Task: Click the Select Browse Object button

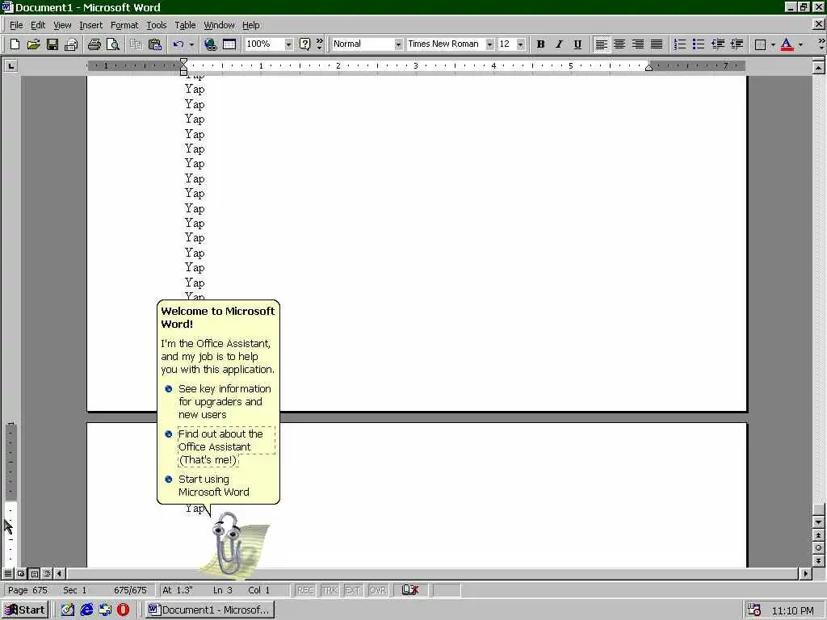Action: (x=818, y=548)
